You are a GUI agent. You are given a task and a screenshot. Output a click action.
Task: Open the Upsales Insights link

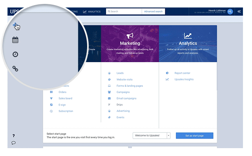184,79
